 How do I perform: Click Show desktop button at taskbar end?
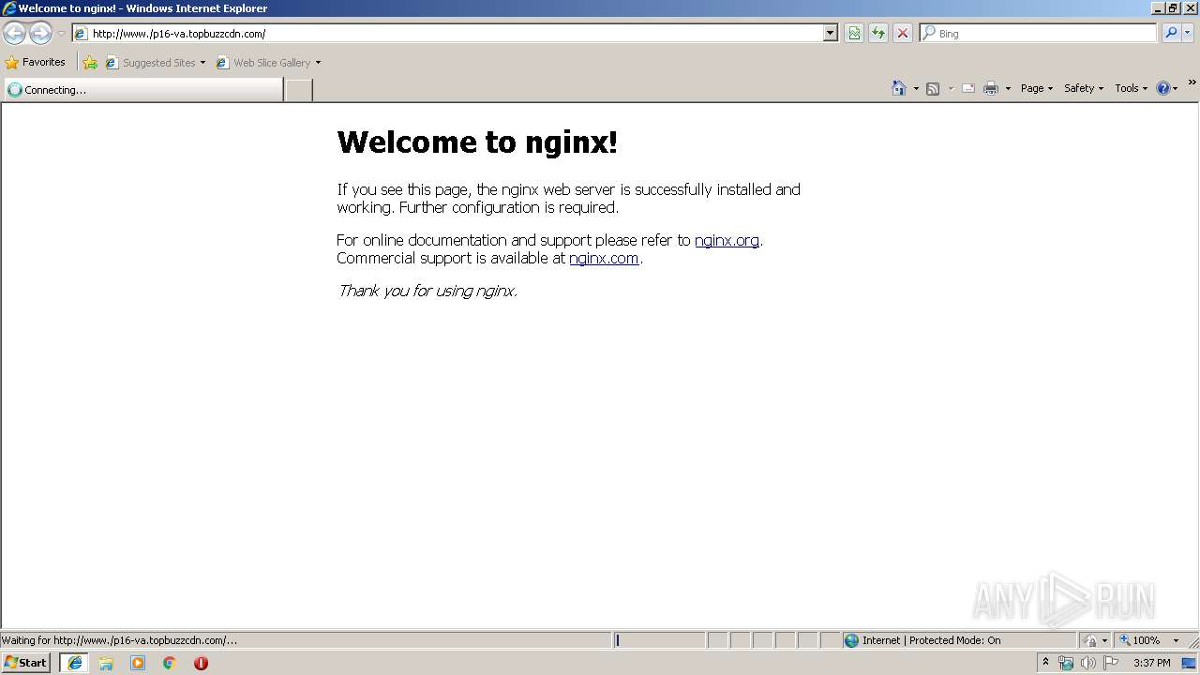(1190, 663)
